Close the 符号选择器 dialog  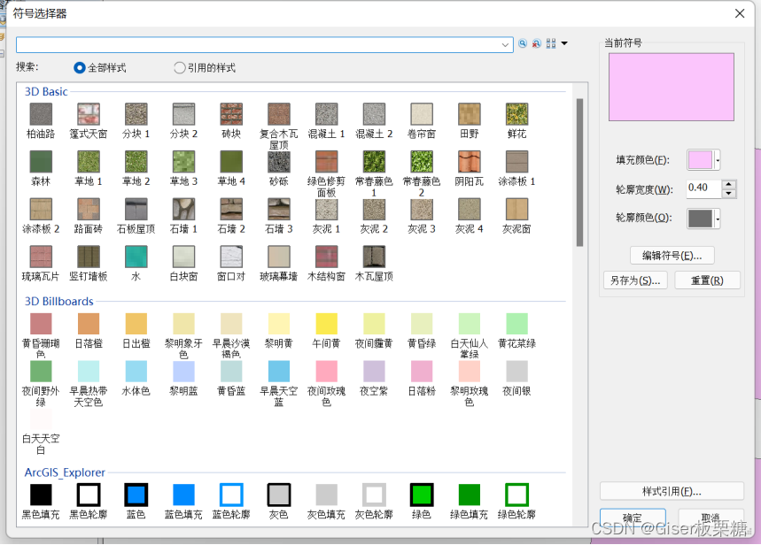click(x=740, y=13)
